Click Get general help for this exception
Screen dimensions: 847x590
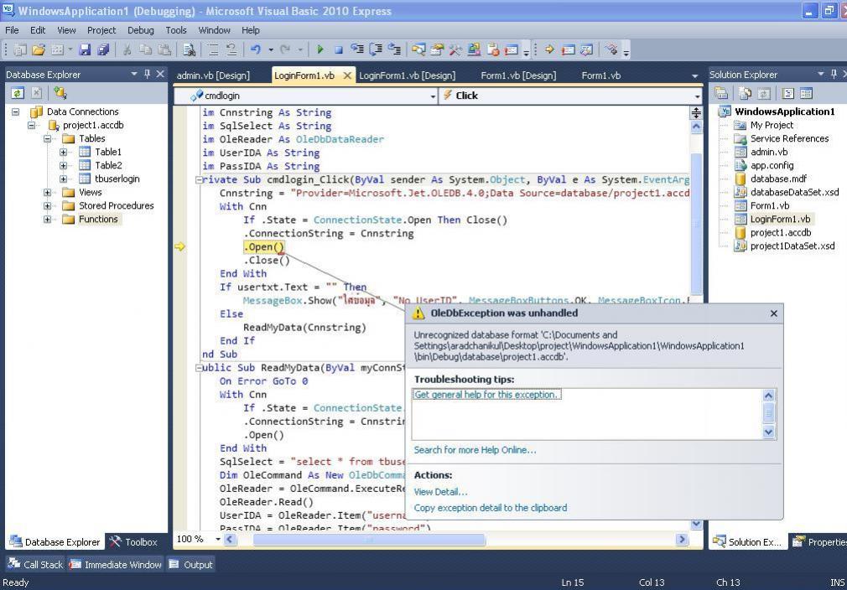point(486,395)
